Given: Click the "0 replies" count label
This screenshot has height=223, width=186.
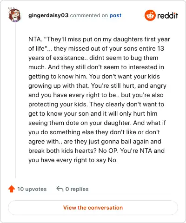Looking at the screenshot, I should point(77,189).
